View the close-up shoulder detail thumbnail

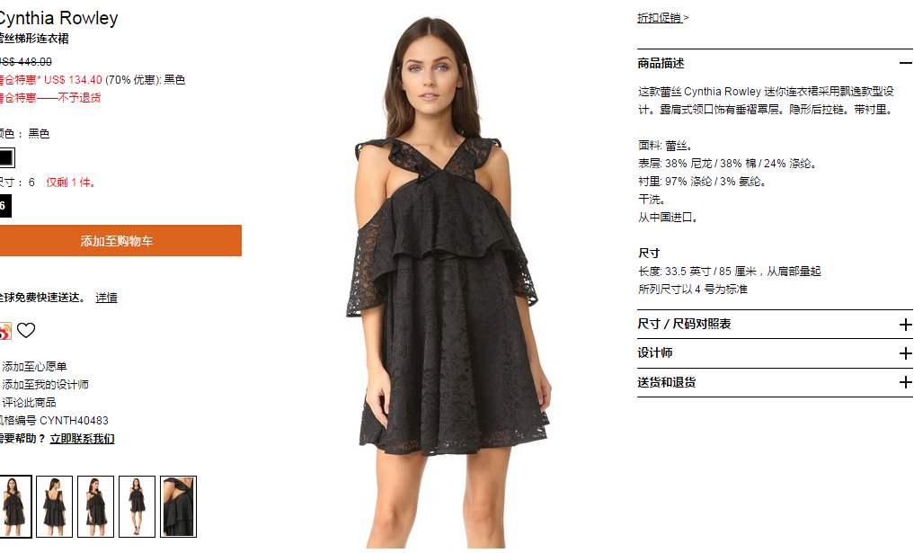178,506
